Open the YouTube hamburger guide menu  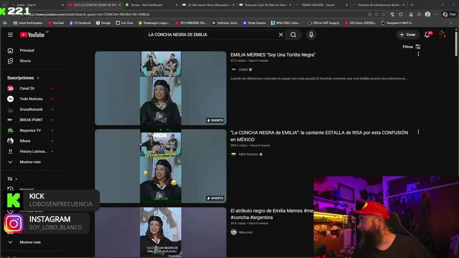pyautogui.click(x=10, y=35)
